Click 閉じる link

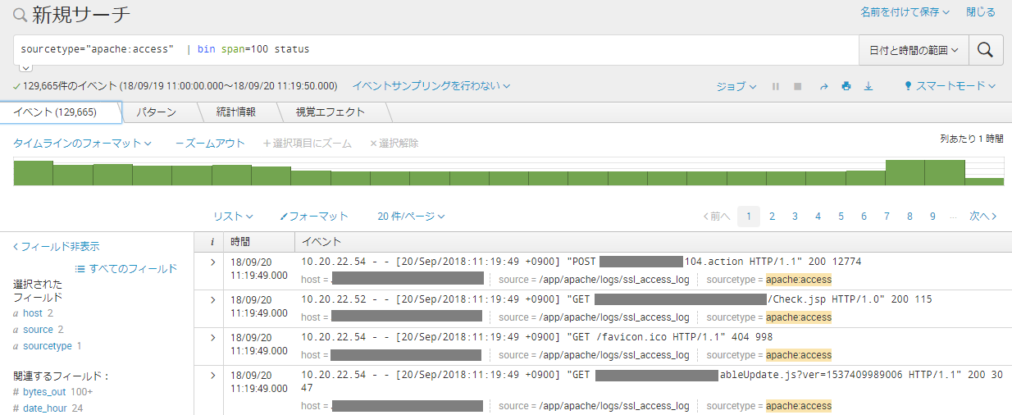click(x=981, y=12)
